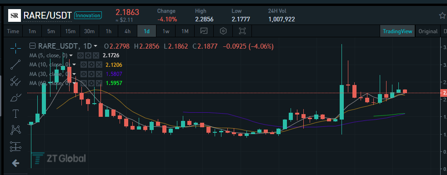
Task: Expand the MA (60, close, 0) dropdown arrow
Action: (x=74, y=83)
